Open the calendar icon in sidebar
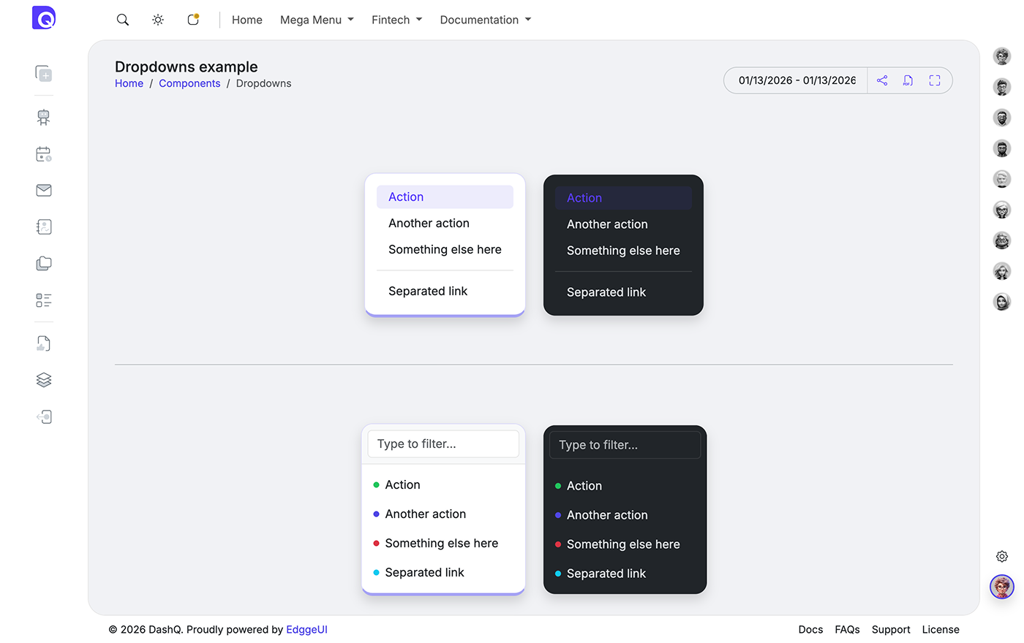The image size is (1024, 643). [44, 154]
